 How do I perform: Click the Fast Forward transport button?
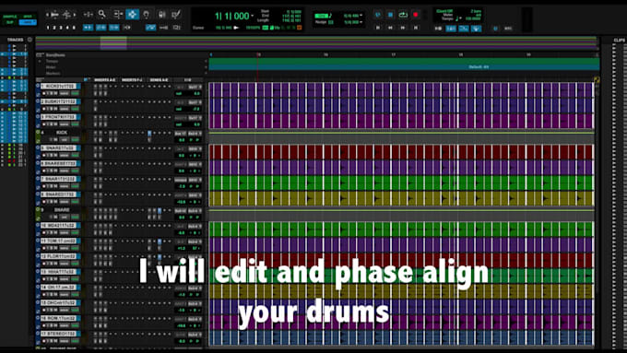[x=403, y=28]
